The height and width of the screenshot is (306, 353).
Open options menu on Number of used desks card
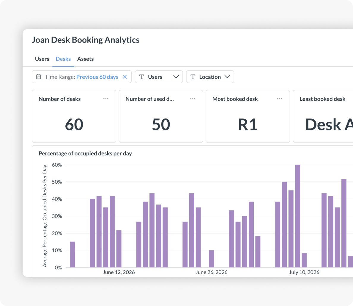coord(193,99)
